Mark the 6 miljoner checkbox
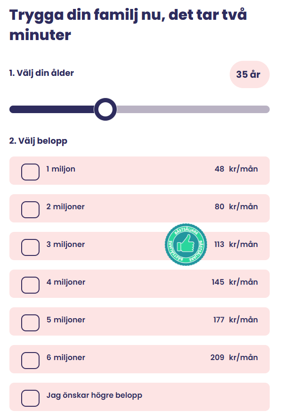Viewport: 281px width, 419px height. point(31,360)
